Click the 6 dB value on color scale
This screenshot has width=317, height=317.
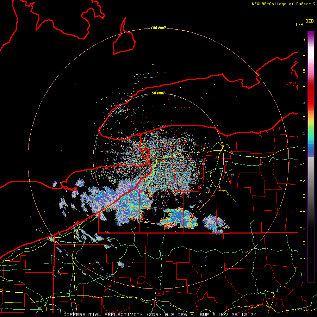(304, 55)
